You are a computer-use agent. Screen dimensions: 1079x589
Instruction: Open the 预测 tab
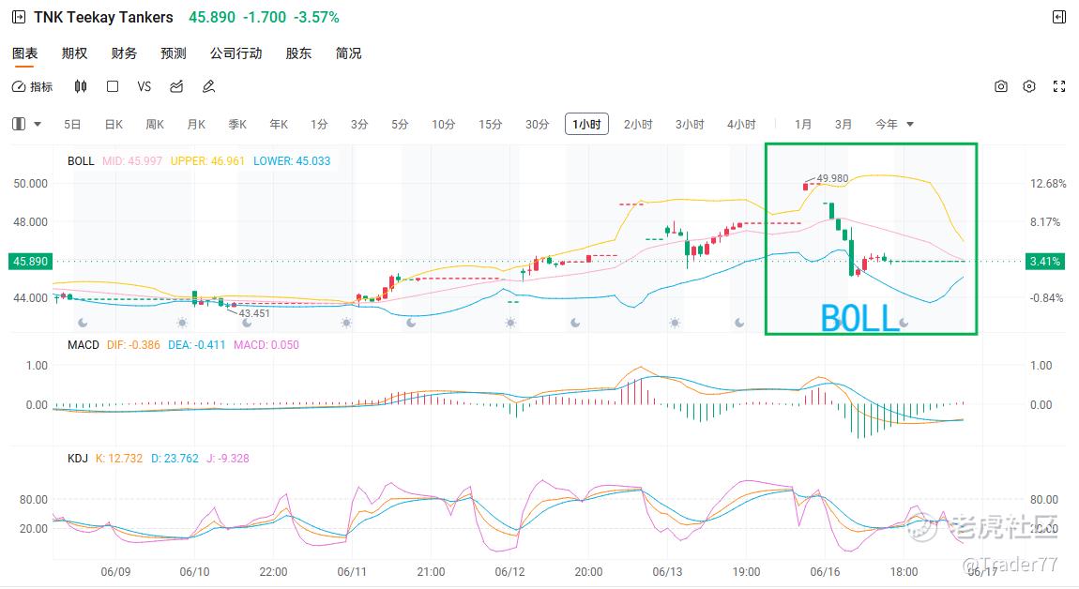pyautogui.click(x=174, y=53)
